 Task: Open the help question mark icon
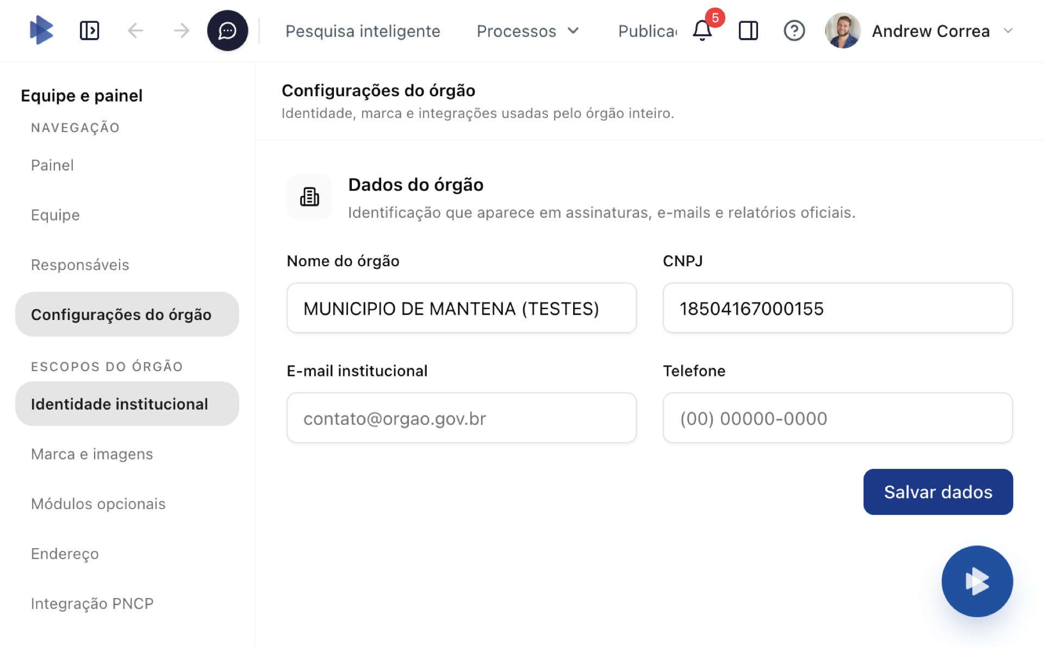tap(794, 30)
